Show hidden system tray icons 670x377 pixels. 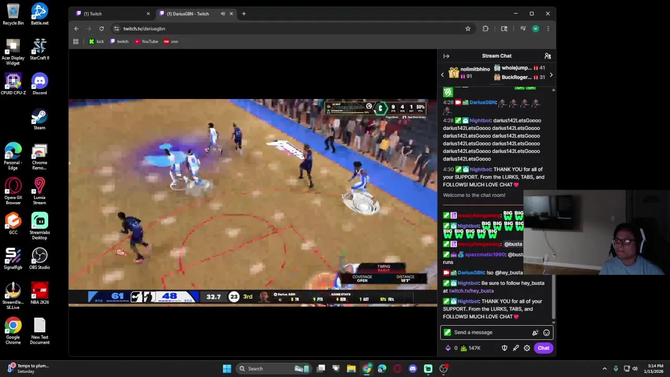coord(605,369)
